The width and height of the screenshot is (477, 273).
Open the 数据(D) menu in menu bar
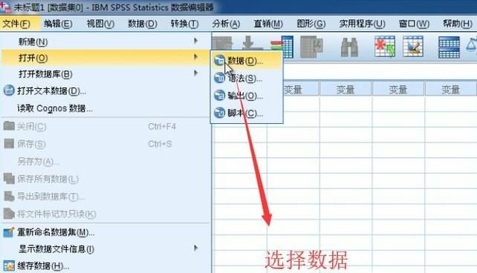click(143, 24)
